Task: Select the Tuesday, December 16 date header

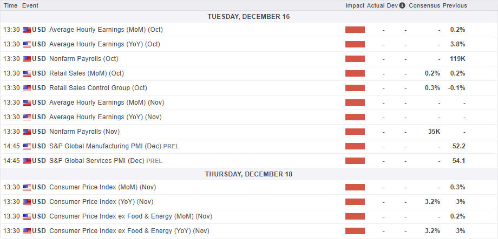Action: pyautogui.click(x=248, y=17)
